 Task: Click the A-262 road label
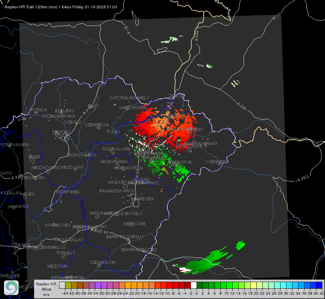coord(197,36)
